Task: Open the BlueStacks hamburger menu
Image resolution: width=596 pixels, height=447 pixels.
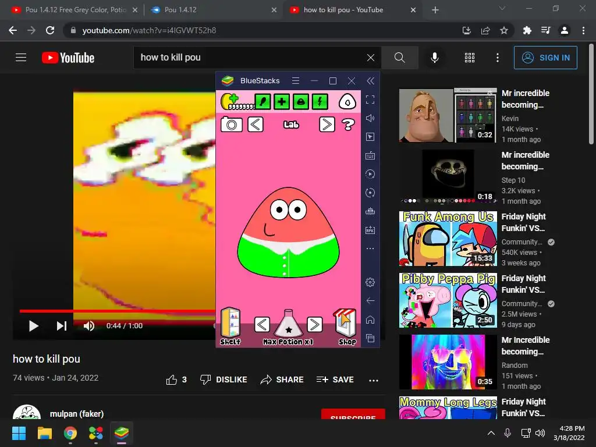Action: point(295,80)
